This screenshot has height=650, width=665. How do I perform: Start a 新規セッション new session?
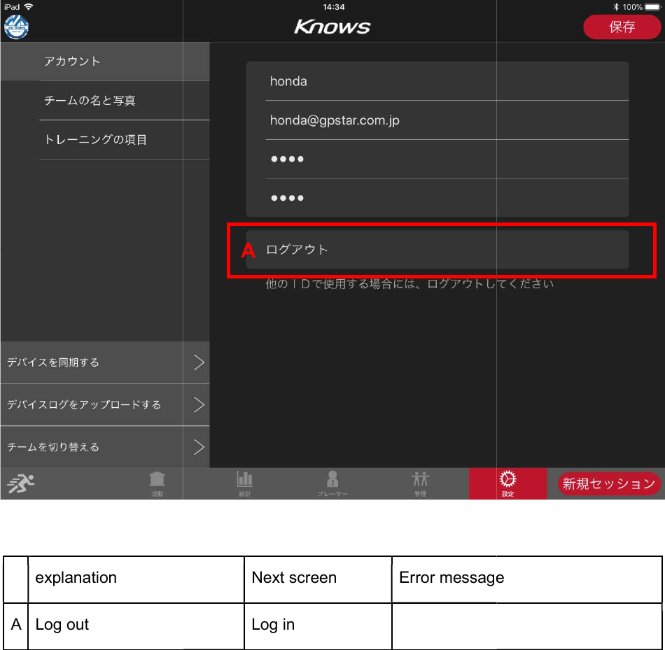[608, 483]
